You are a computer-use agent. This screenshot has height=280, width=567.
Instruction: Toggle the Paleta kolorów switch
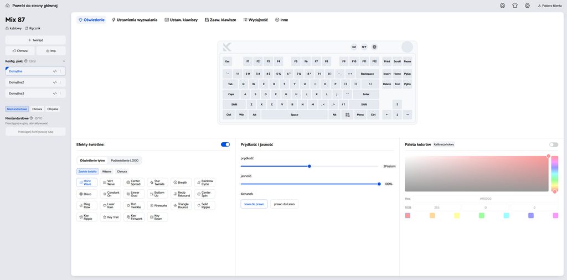coord(554,144)
